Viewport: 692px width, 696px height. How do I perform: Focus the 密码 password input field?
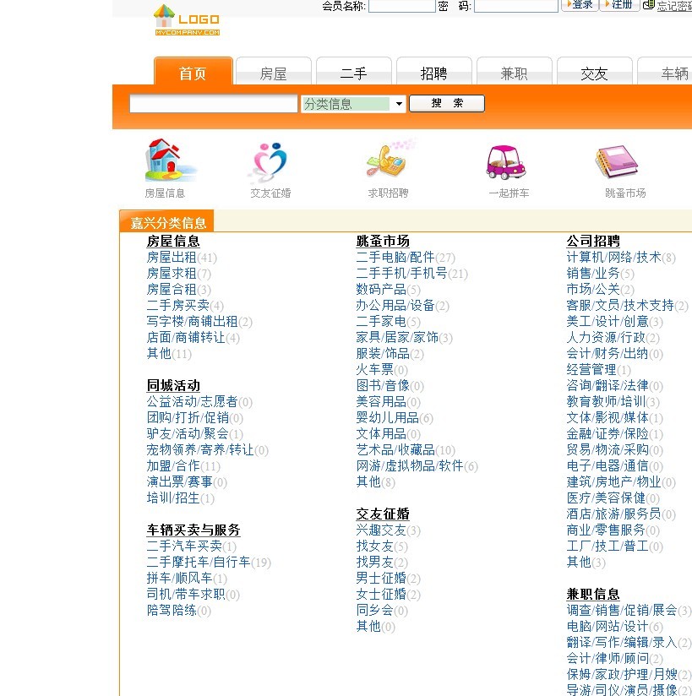[x=516, y=6]
